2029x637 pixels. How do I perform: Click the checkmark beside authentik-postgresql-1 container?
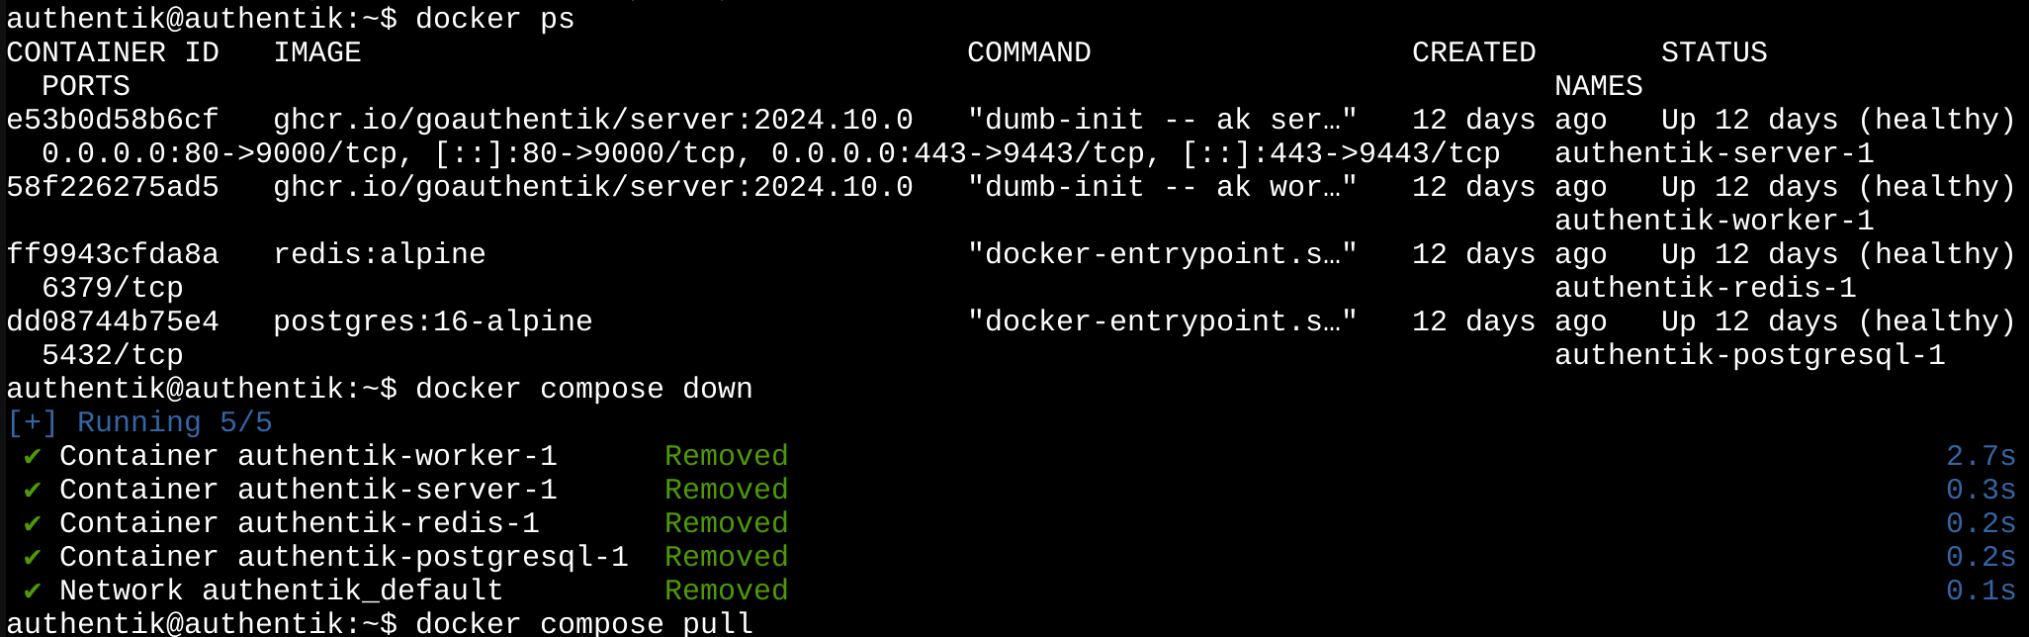click(x=33, y=557)
